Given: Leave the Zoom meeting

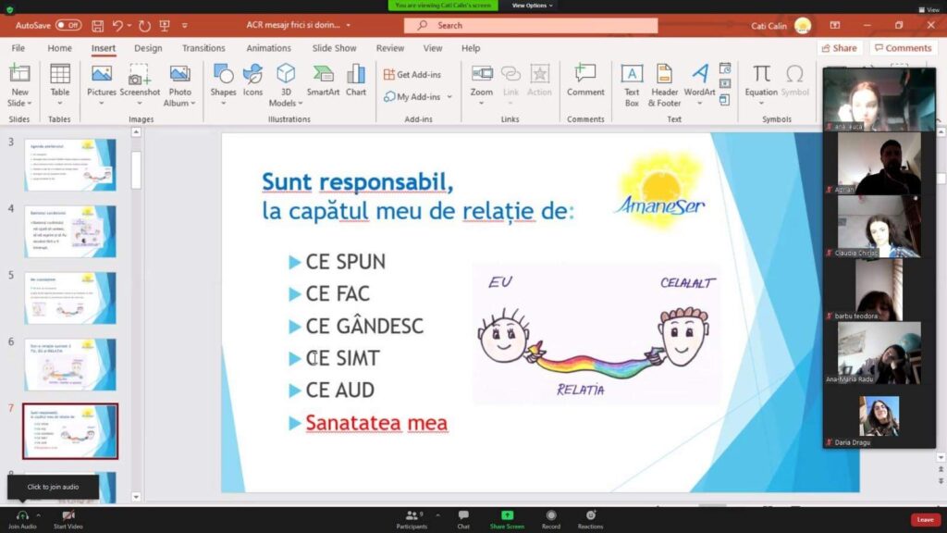Looking at the screenshot, I should click(x=925, y=520).
